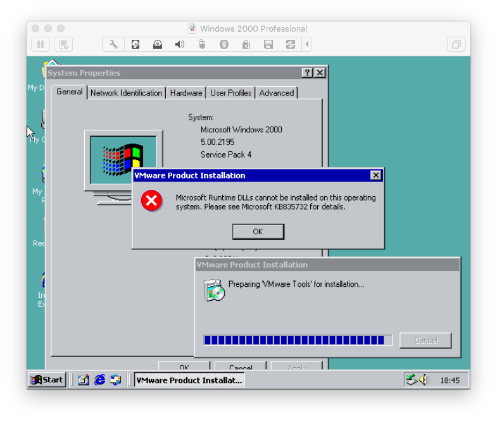Select the User Profiles tab
This screenshot has height=421, width=497.
click(x=230, y=93)
